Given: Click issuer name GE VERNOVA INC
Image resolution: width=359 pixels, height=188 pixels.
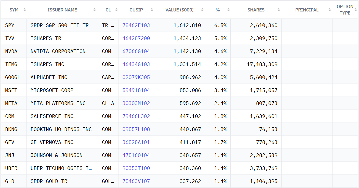Looking at the screenshot, I should click(52, 142).
